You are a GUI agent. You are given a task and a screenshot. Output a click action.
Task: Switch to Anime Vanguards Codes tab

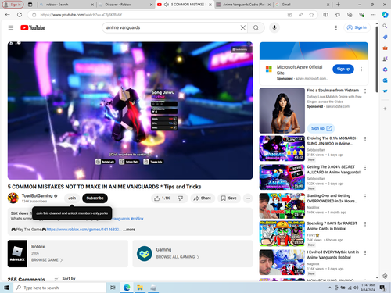[x=243, y=5]
